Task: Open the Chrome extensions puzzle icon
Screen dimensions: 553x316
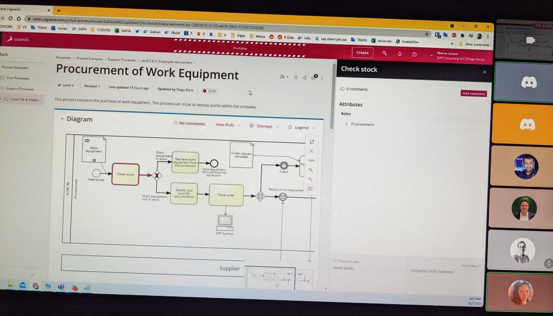Action: [x=462, y=35]
